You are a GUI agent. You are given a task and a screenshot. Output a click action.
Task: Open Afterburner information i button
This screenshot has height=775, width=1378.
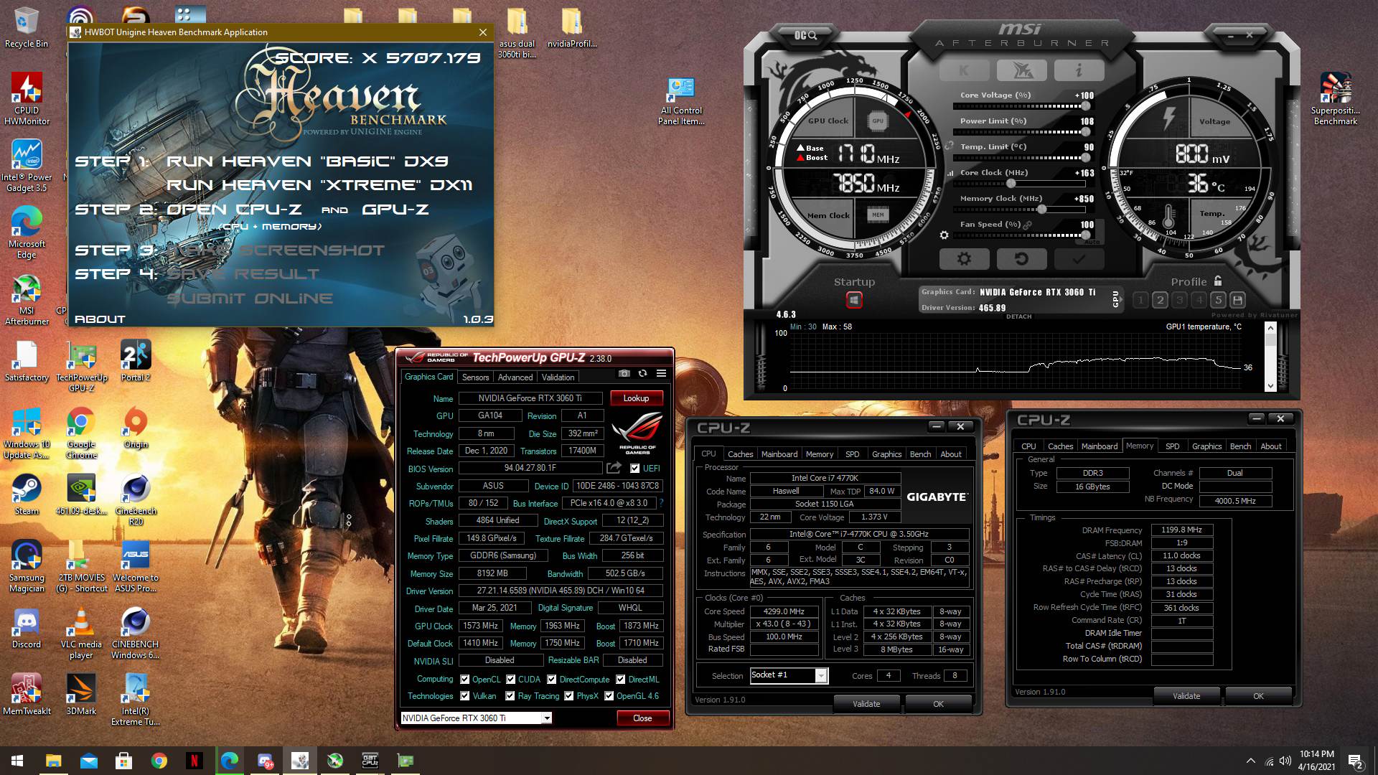point(1079,70)
